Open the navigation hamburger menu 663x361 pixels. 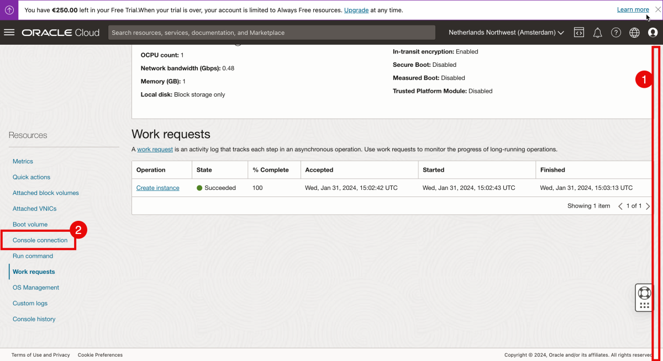(9, 32)
